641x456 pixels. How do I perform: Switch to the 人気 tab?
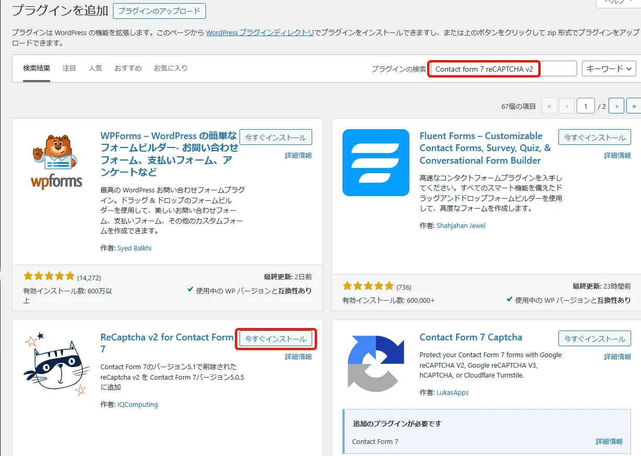[95, 69]
